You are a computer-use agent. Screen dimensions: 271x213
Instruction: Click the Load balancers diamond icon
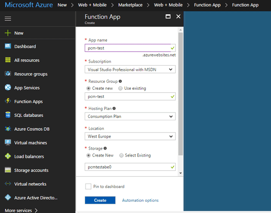(x=8, y=156)
